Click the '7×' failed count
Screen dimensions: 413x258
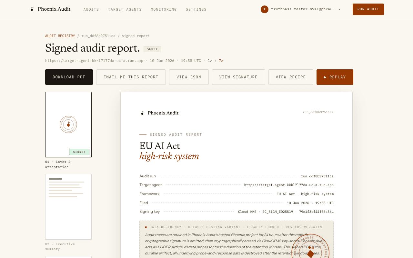221,61
